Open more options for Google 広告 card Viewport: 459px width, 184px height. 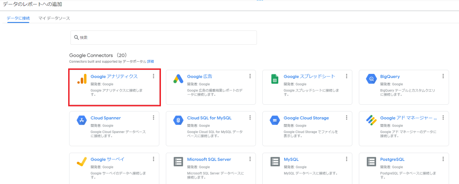point(250,76)
